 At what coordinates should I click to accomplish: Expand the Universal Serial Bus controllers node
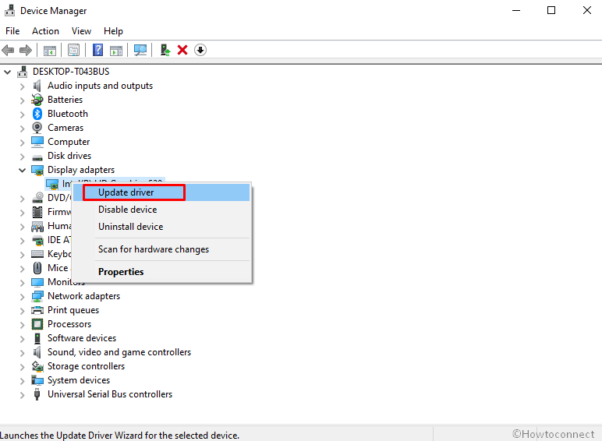(x=23, y=395)
